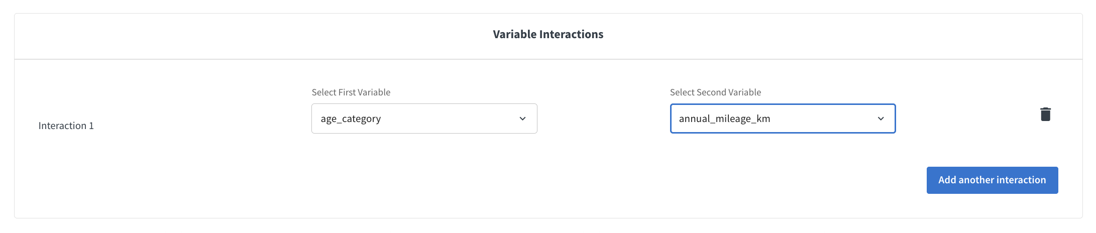Click the chevron arrow beside age_category
Viewport: 1096px width, 233px height.
(x=522, y=119)
